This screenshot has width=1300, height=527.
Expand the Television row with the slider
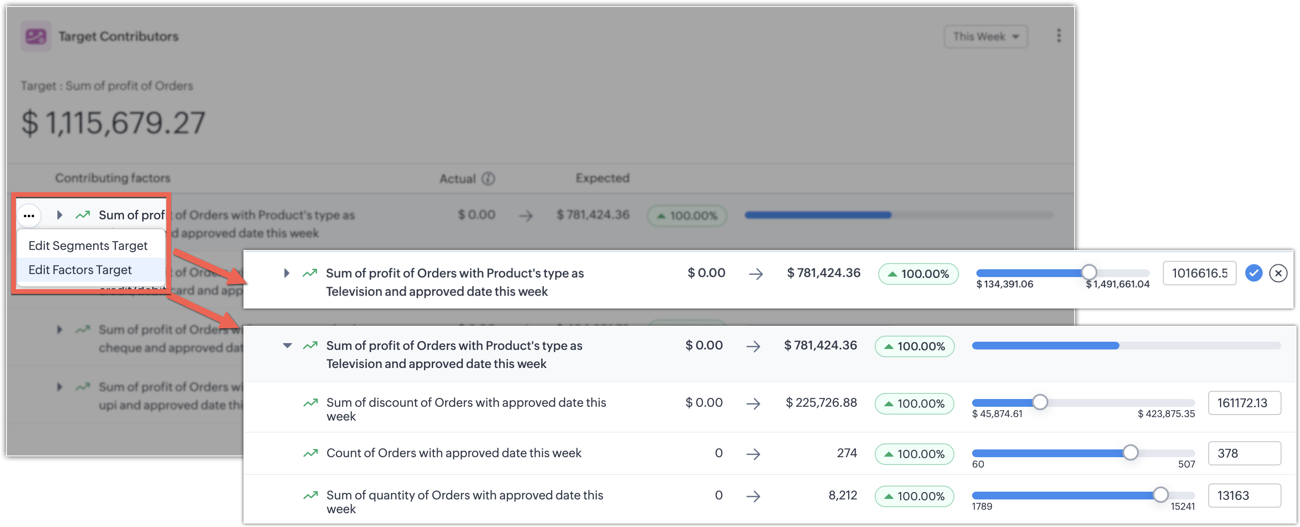click(287, 273)
